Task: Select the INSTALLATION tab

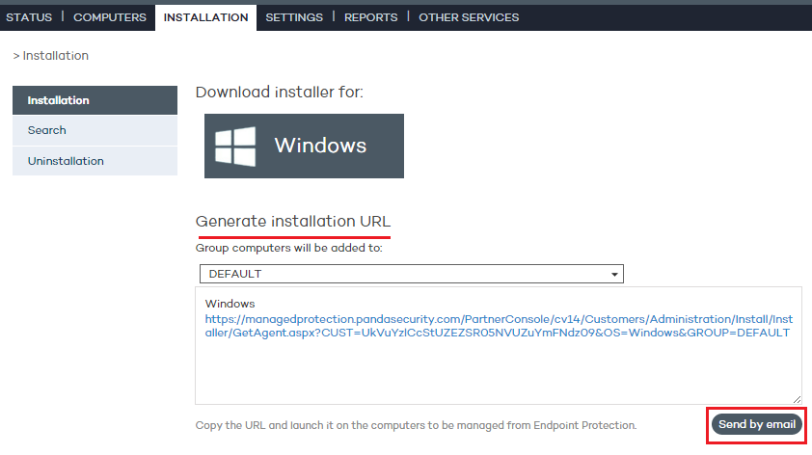Action: tap(205, 17)
